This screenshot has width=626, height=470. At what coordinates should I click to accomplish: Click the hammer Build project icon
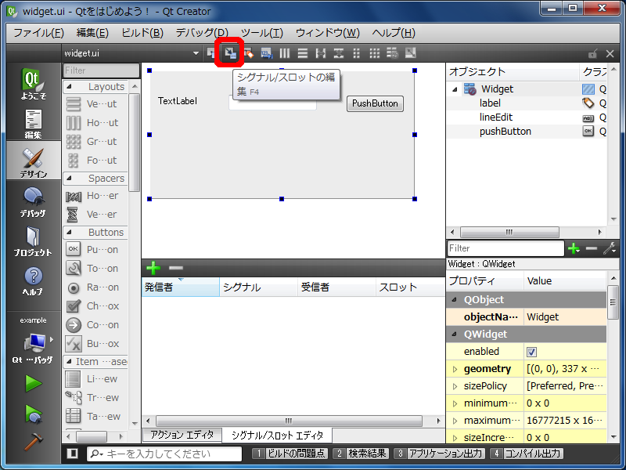33,441
